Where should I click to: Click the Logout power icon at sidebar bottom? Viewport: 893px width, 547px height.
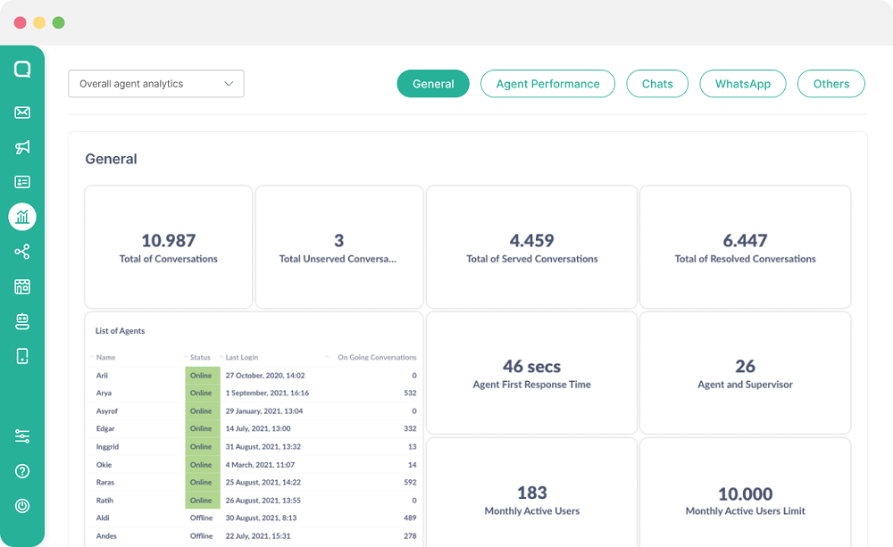(22, 505)
